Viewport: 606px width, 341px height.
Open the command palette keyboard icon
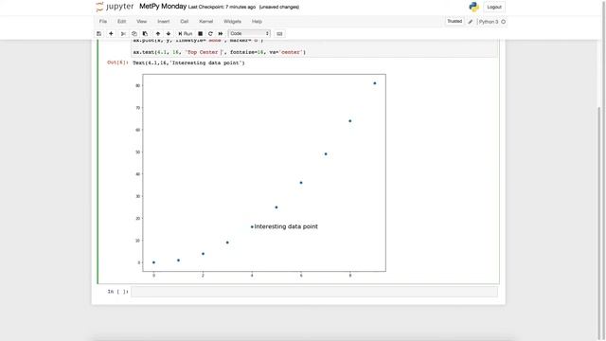[279, 34]
